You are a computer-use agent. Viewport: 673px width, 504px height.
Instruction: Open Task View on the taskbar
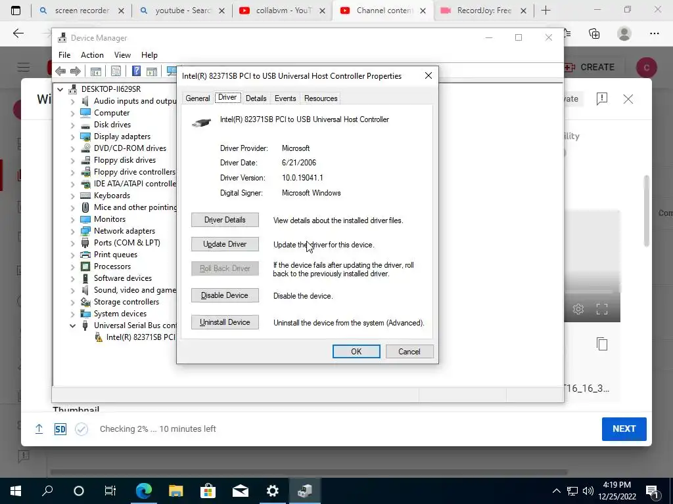tap(110, 491)
